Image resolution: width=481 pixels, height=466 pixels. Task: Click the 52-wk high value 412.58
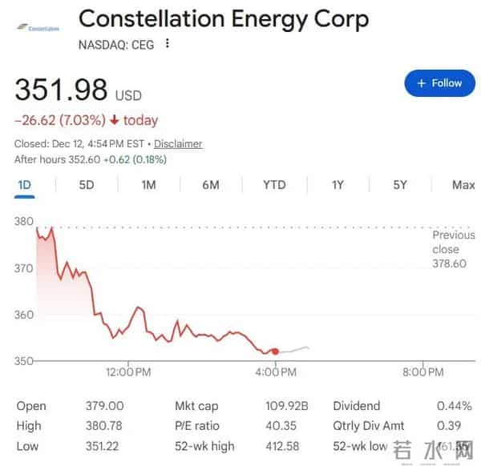(285, 446)
